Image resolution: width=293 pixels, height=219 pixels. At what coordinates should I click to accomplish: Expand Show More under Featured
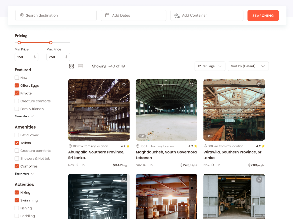point(24,116)
